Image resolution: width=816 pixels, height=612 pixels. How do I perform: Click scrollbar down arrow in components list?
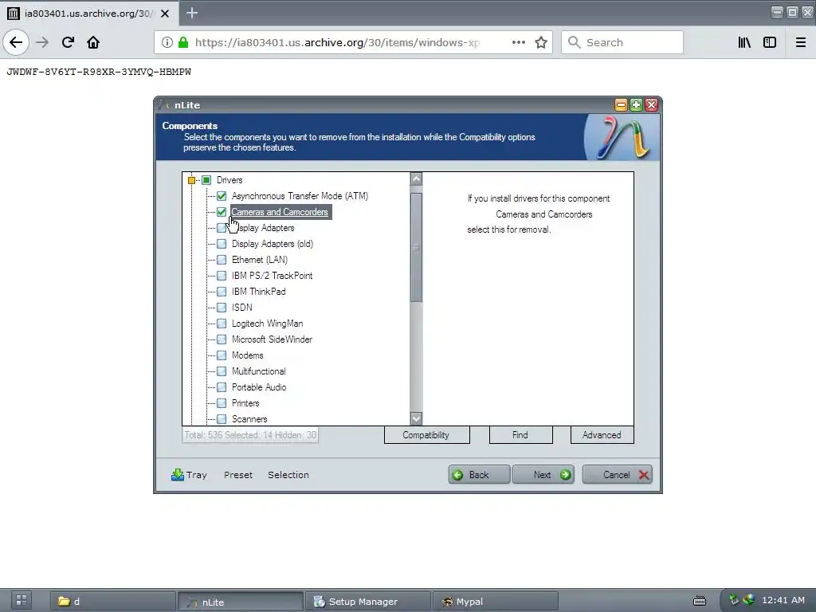(x=416, y=418)
